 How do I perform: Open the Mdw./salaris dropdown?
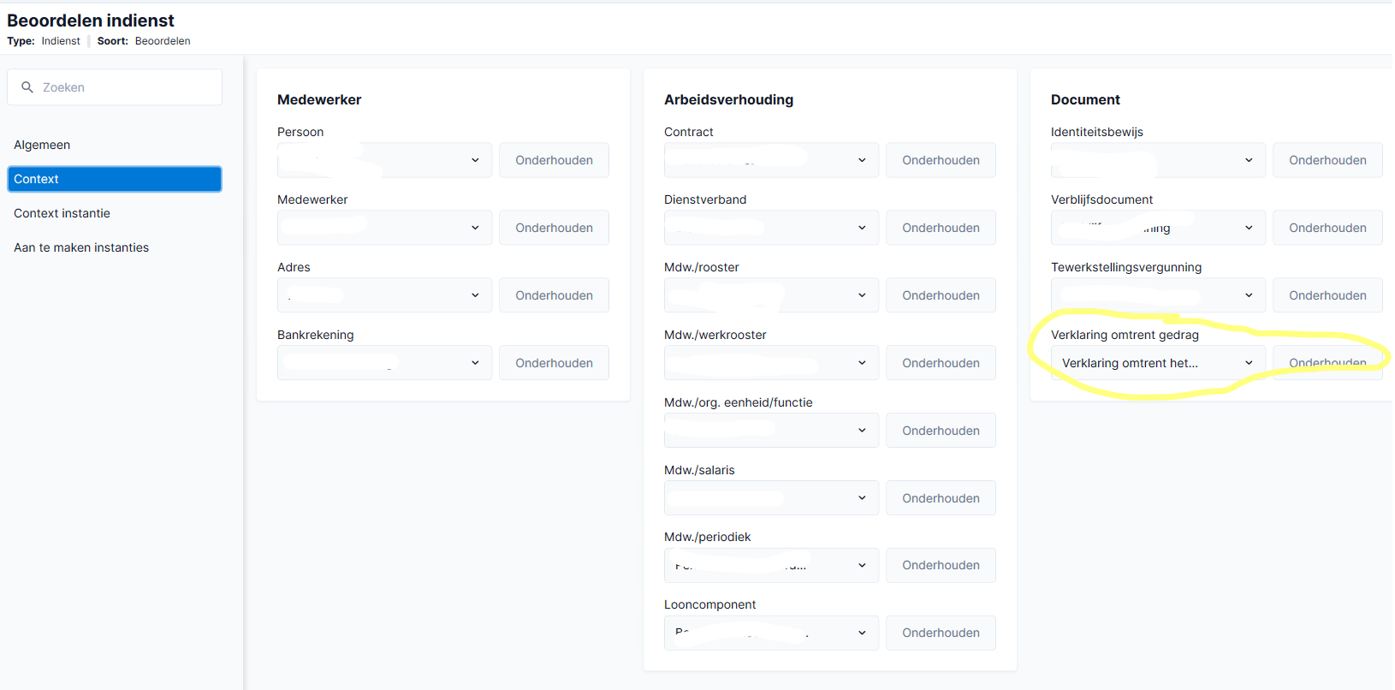pyautogui.click(x=772, y=498)
